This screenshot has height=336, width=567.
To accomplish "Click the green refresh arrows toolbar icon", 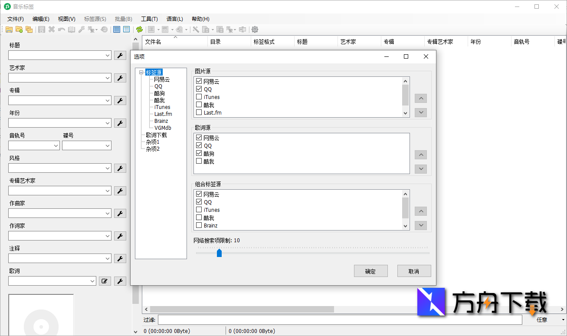I will click(x=140, y=30).
